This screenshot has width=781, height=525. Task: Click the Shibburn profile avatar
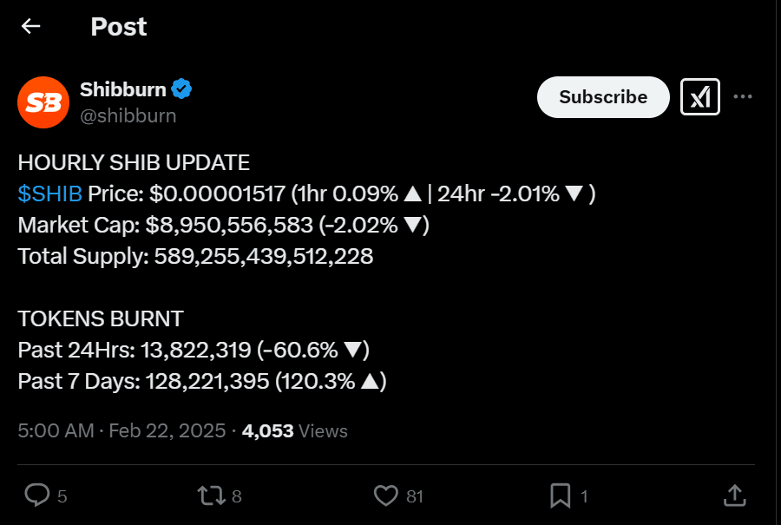pos(43,102)
